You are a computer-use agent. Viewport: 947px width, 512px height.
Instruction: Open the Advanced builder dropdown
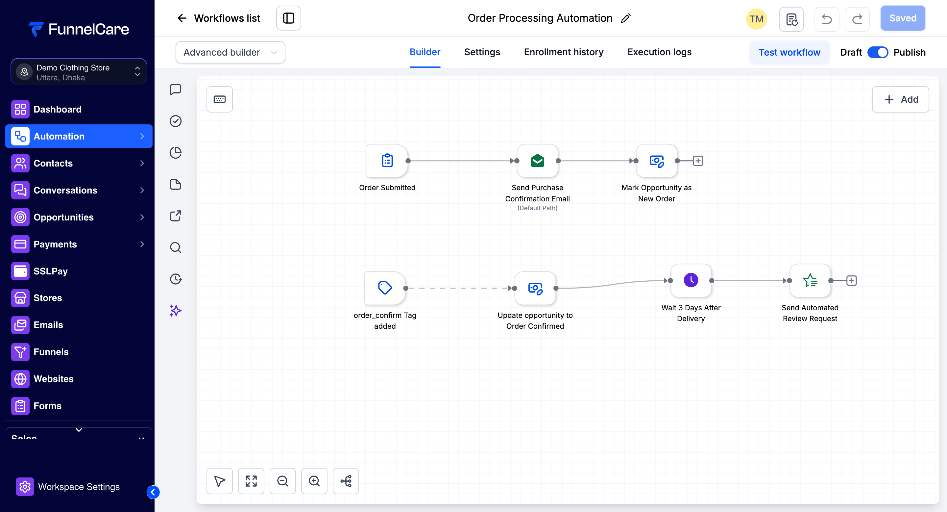(x=231, y=52)
